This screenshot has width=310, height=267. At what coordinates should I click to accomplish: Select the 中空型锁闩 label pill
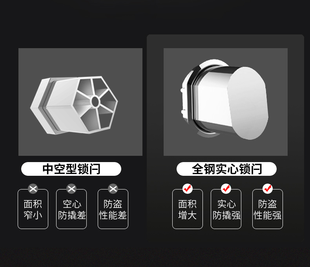click(71, 169)
